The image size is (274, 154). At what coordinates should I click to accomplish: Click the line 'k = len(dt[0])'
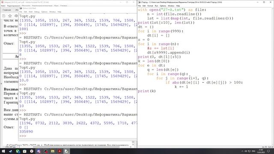(154, 61)
